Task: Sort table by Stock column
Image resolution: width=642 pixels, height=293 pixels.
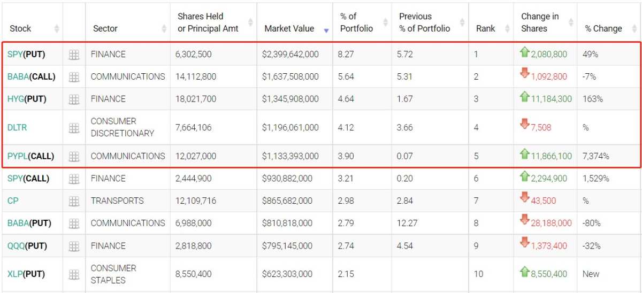Action: (x=57, y=29)
